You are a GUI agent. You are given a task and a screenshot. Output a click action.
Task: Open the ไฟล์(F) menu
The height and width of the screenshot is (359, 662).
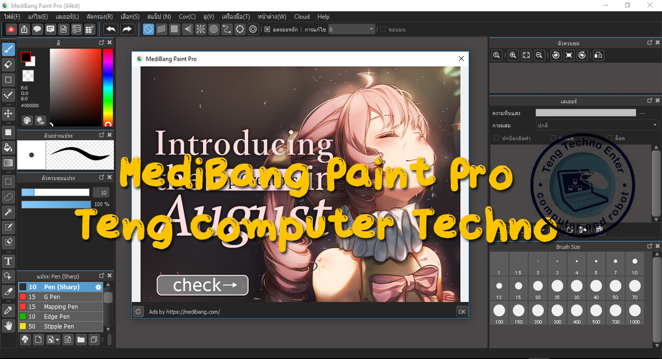pyautogui.click(x=12, y=17)
